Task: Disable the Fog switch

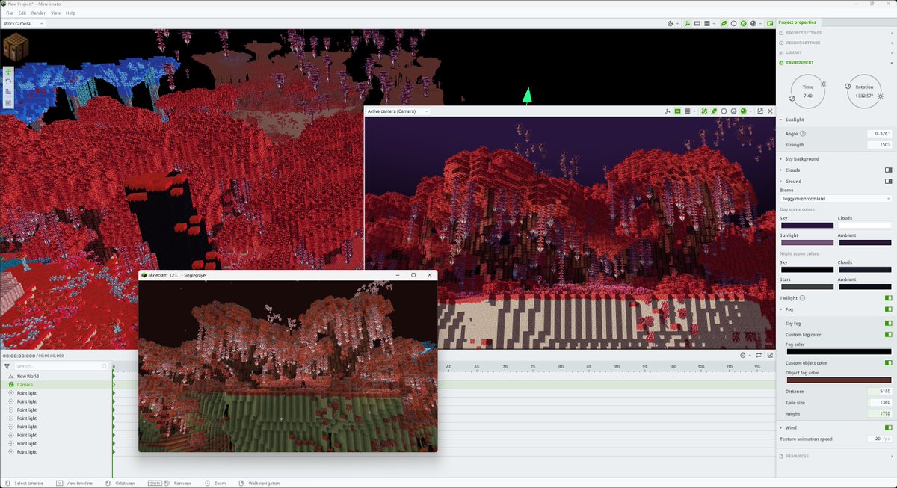Action: 888,309
